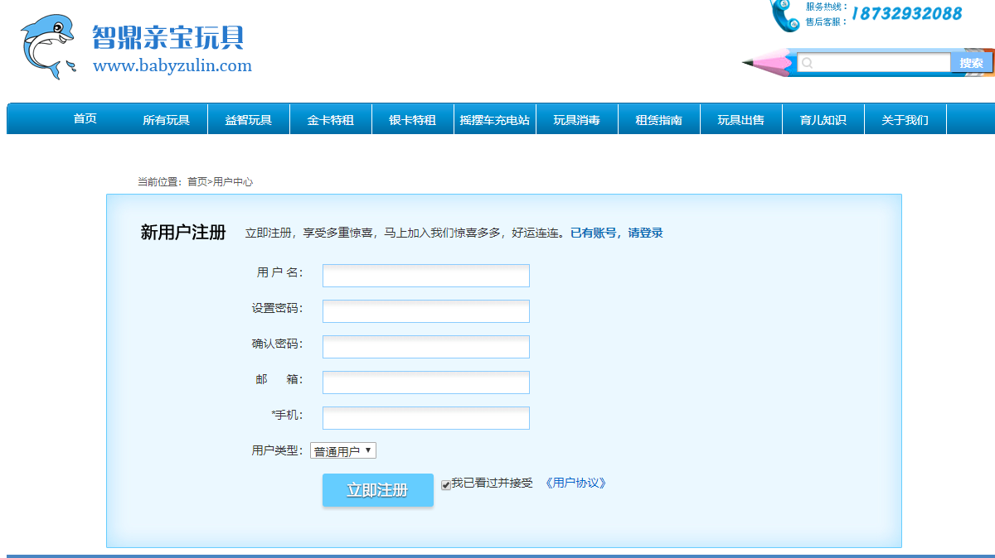Image resolution: width=995 pixels, height=558 pixels.
Task: Focus the 设置密码 input field
Action: (x=426, y=311)
